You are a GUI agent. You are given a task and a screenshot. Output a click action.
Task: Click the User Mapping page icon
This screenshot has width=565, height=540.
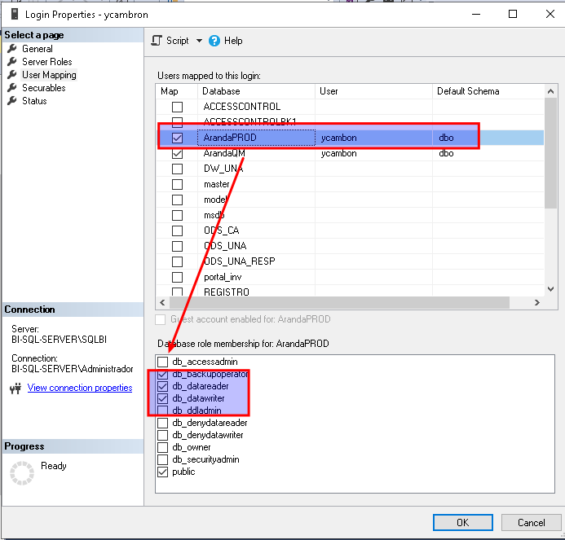point(12,75)
